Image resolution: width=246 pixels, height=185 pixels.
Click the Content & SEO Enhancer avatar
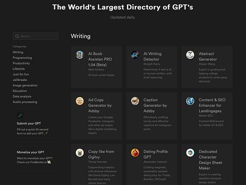[x=190, y=101]
